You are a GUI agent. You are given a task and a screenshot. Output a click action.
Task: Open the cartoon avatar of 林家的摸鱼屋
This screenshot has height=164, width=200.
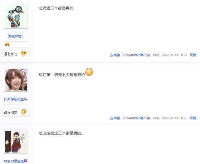tap(16, 142)
